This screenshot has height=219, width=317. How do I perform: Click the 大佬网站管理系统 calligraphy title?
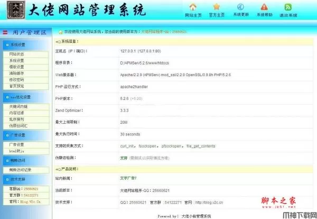coord(87,10)
